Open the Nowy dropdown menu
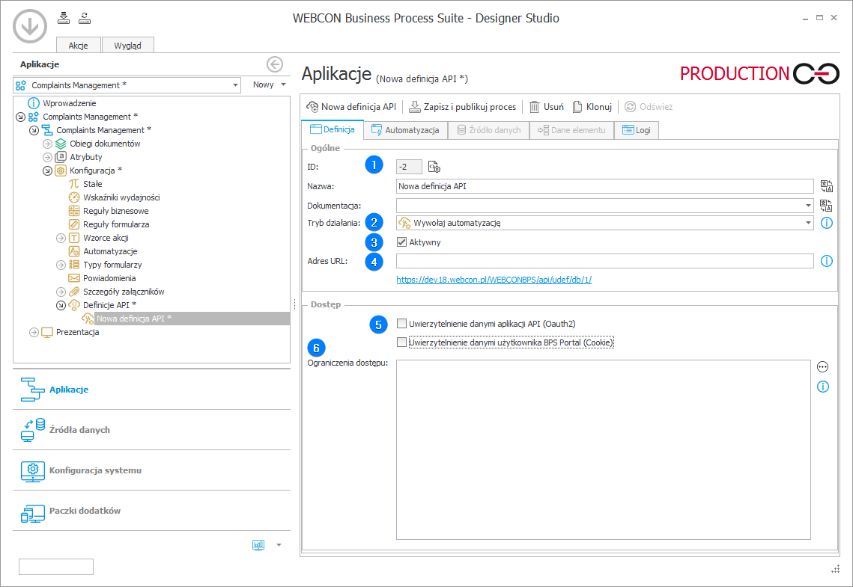Image resolution: width=853 pixels, height=587 pixels. click(x=269, y=84)
